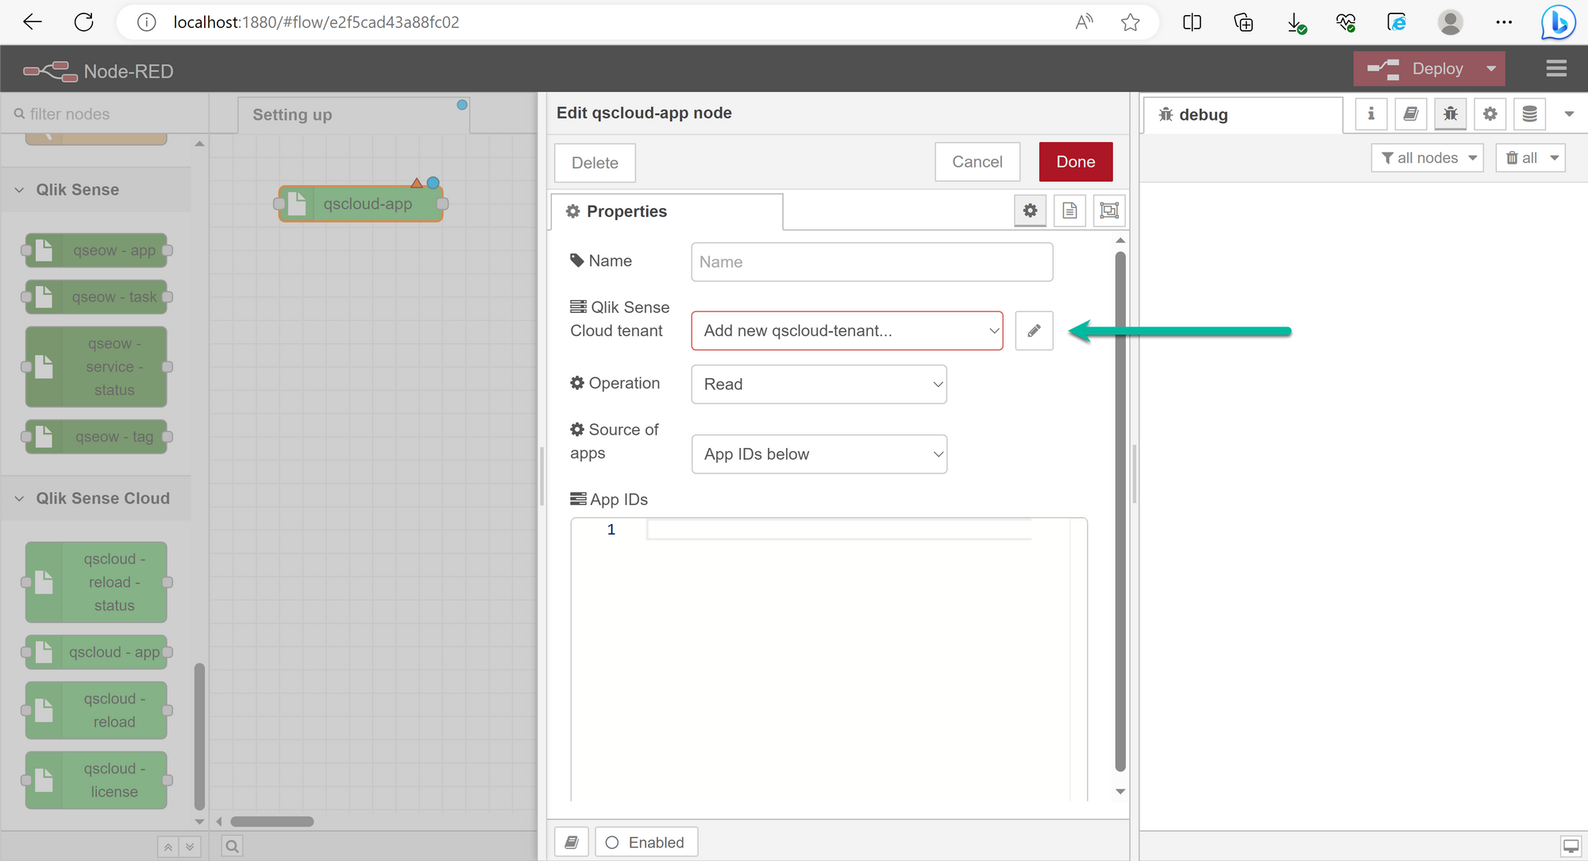The width and height of the screenshot is (1588, 861).
Task: Collapse the Qlik Sense palette category
Action: pos(96,190)
